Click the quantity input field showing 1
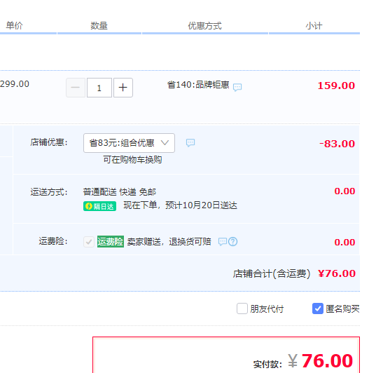This screenshot has height=373, width=376. pyautogui.click(x=99, y=88)
